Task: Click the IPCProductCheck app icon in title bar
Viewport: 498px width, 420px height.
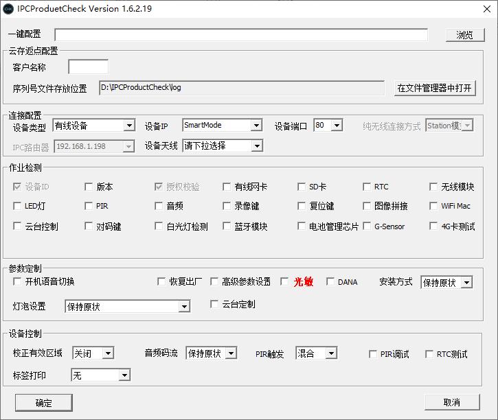Action: click(x=9, y=9)
